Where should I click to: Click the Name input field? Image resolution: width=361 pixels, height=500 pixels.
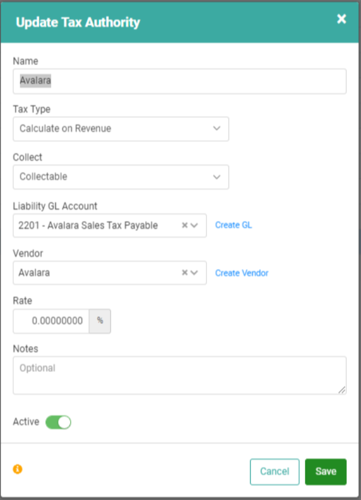point(179,81)
